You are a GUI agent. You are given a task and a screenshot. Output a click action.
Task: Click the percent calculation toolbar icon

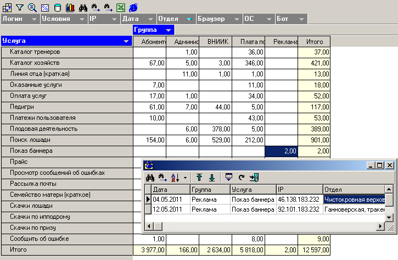click(45, 8)
